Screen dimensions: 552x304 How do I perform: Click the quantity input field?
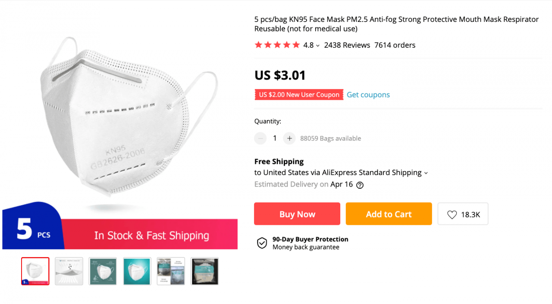click(x=275, y=138)
